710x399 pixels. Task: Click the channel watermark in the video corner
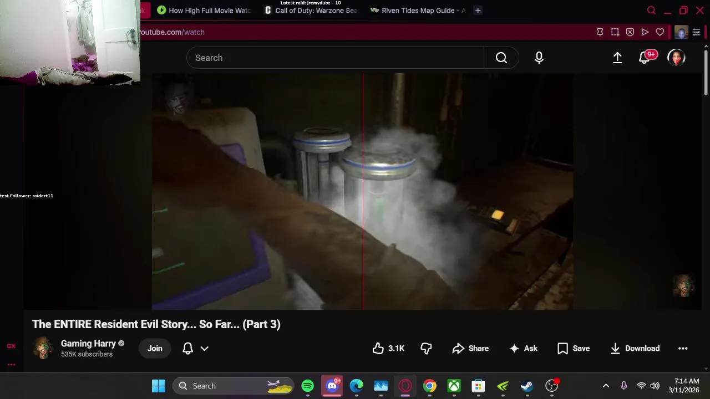click(x=683, y=286)
